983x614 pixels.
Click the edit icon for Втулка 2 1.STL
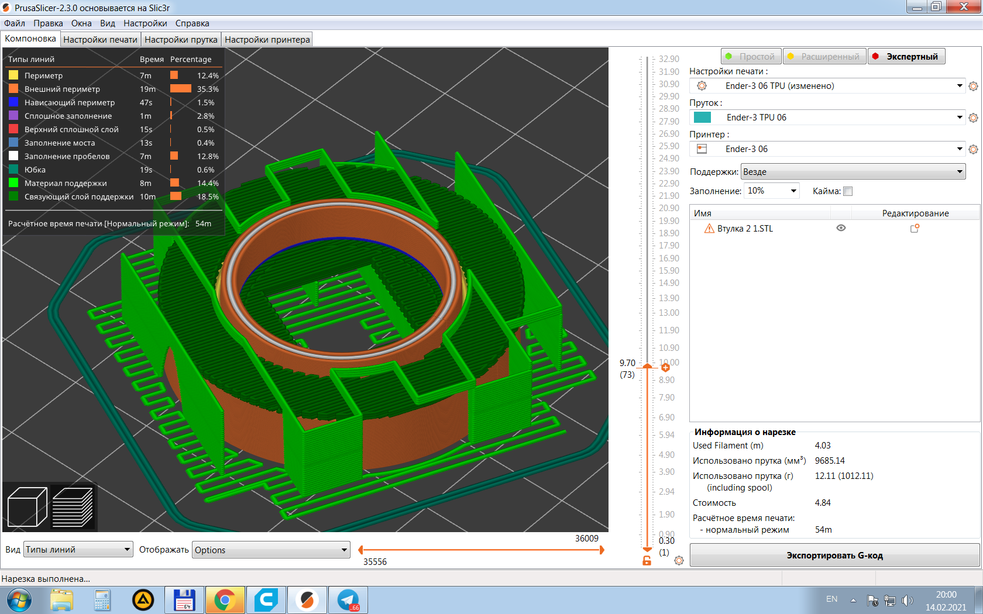(915, 229)
